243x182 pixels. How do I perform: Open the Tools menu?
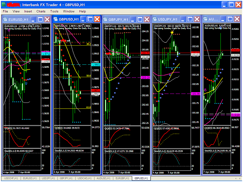54,11
